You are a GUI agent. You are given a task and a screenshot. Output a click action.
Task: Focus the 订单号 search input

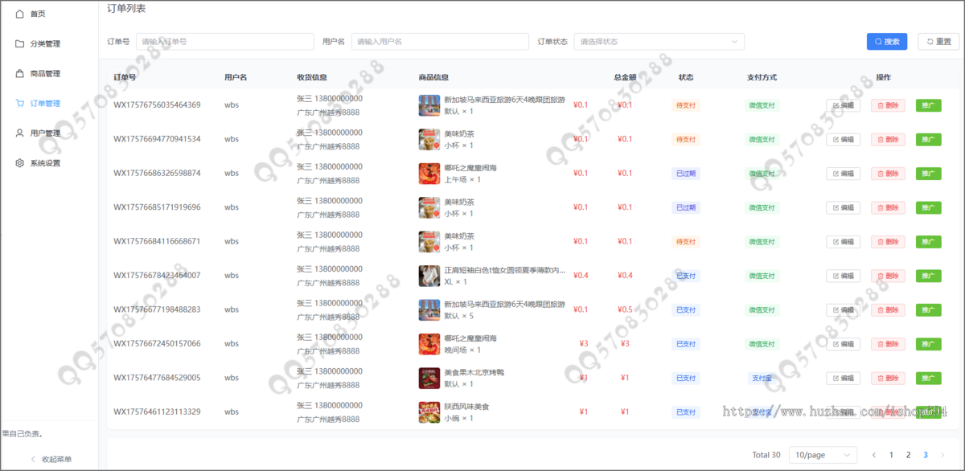click(225, 41)
